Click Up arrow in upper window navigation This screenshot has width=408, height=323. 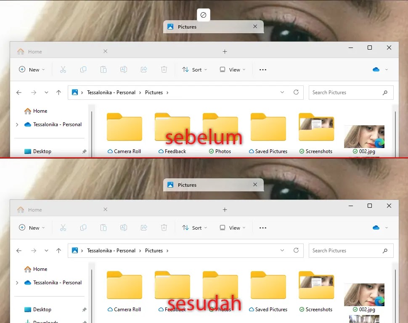58,93
